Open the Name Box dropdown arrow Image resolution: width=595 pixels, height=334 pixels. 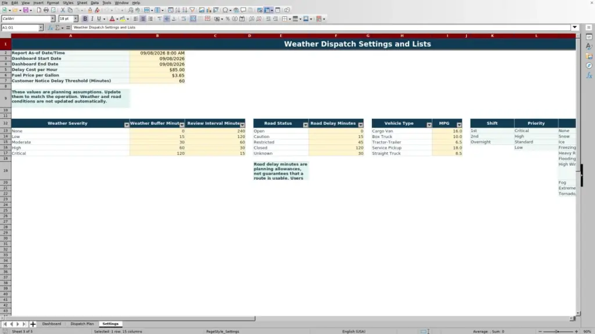click(41, 27)
